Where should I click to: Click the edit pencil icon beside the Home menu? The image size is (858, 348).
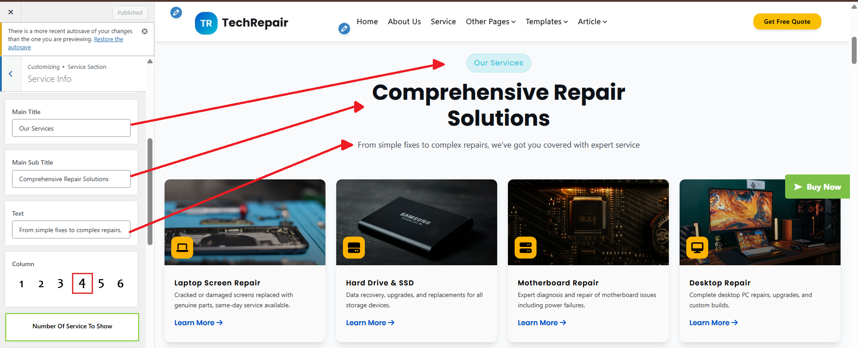(344, 29)
